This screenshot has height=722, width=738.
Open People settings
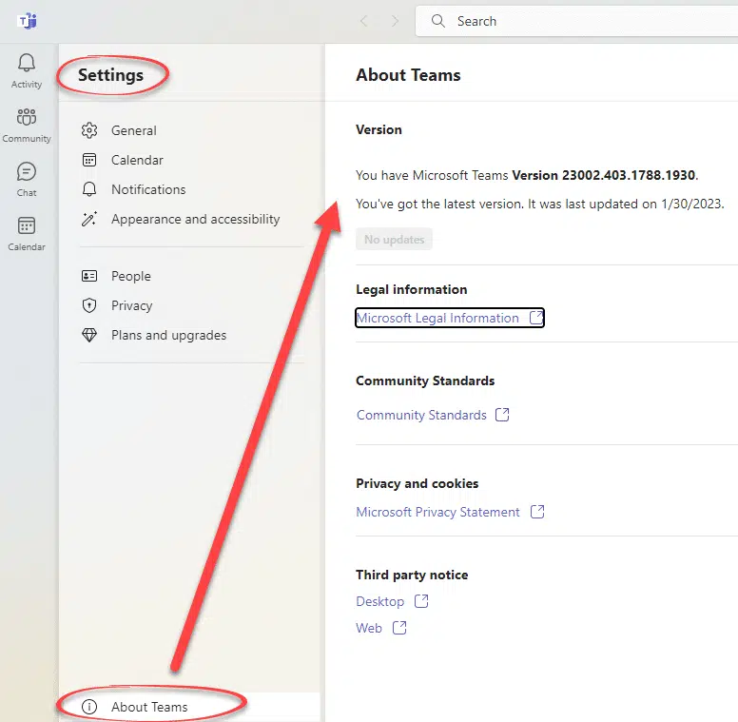pos(131,276)
